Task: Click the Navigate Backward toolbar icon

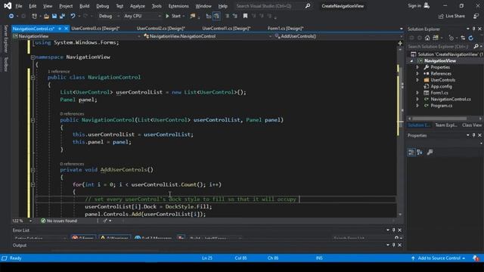Action: pos(11,16)
